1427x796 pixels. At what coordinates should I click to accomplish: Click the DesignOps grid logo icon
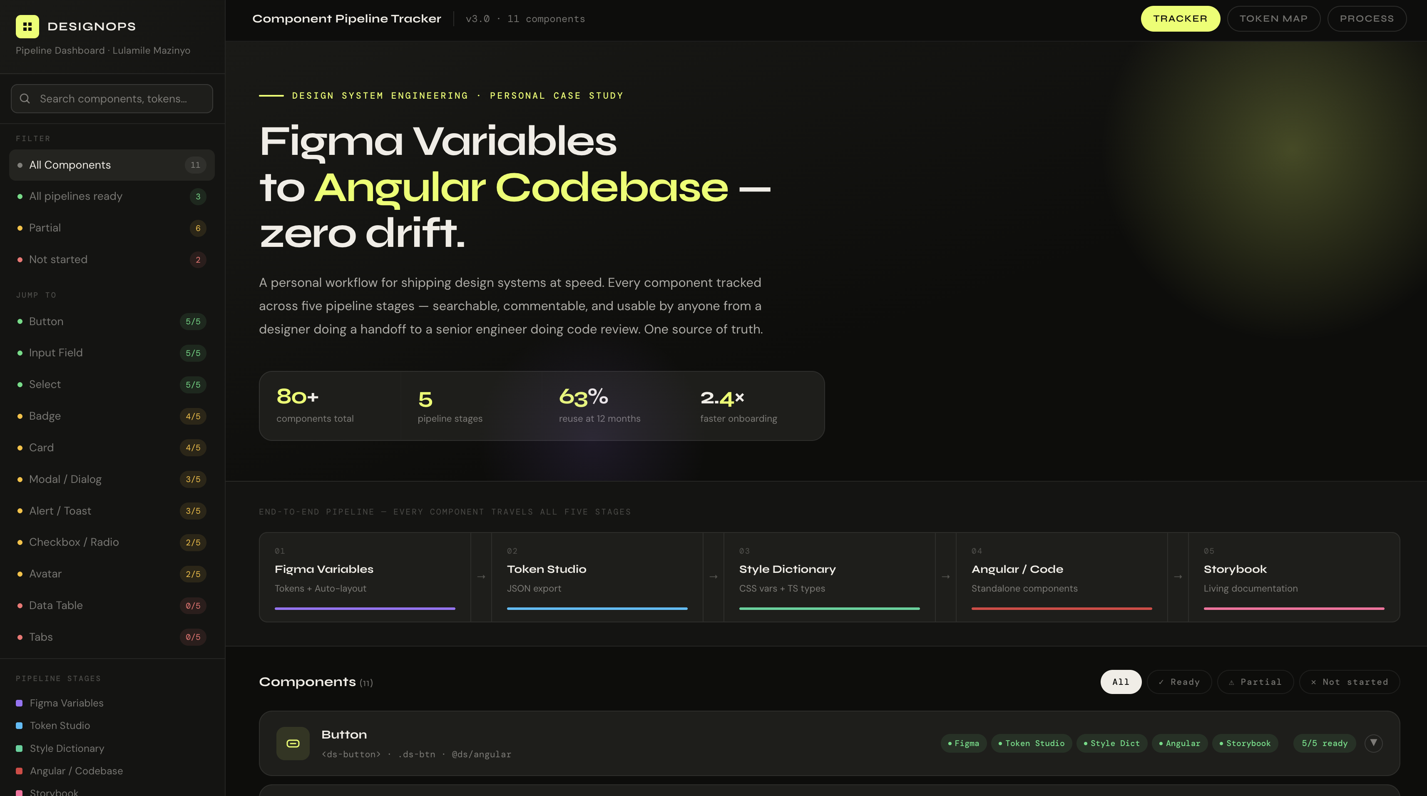click(x=27, y=27)
